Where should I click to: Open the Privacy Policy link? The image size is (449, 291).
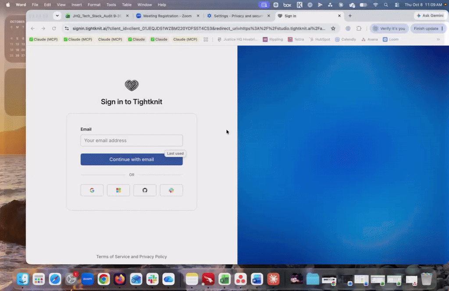tap(153, 257)
